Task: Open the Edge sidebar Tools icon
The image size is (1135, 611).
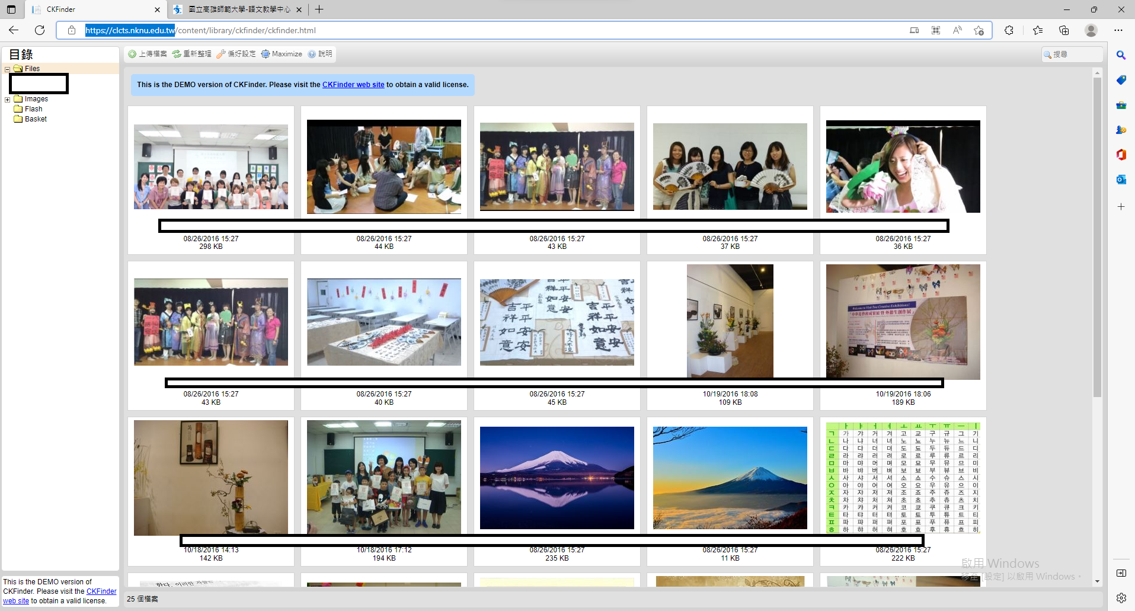Action: 1121,105
